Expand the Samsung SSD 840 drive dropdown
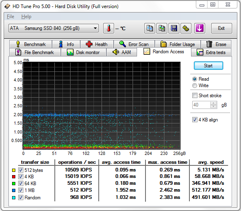The height and width of the screenshot is (211, 241). click(54, 28)
